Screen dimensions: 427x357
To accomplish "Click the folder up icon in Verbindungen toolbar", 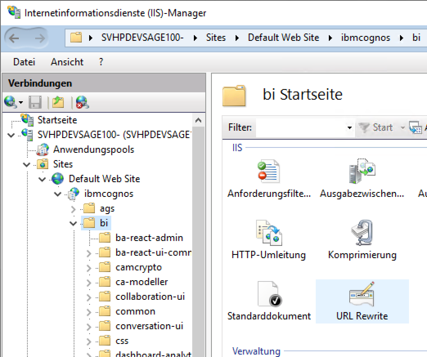I will tap(58, 102).
